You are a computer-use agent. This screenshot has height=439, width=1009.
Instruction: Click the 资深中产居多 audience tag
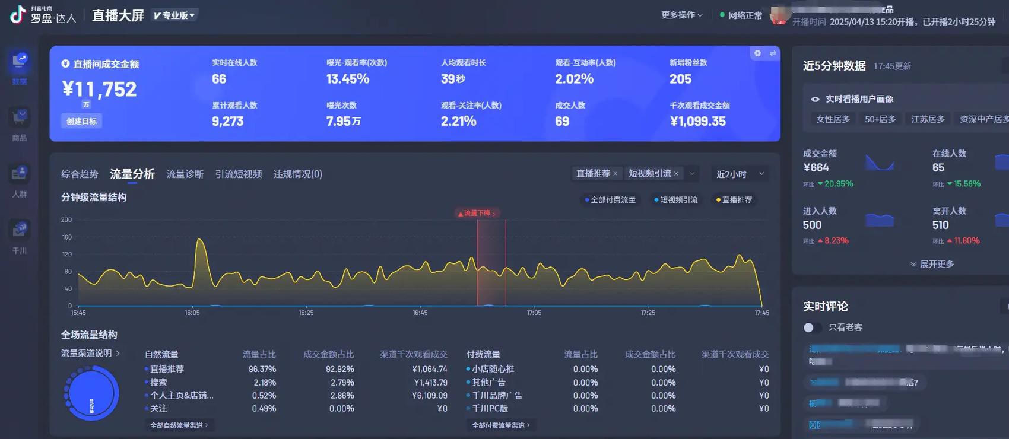pyautogui.click(x=983, y=119)
